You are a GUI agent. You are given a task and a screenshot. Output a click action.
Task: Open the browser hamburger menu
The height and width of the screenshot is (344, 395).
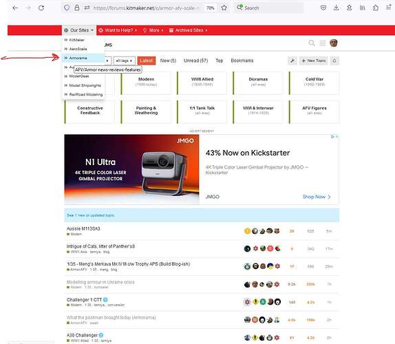pyautogui.click(x=388, y=8)
